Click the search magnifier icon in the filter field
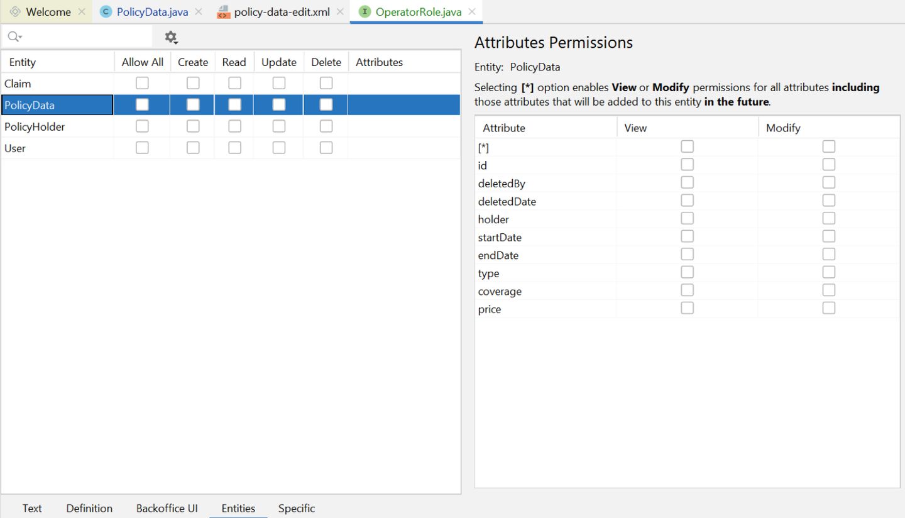Image resolution: width=905 pixels, height=518 pixels. (x=13, y=37)
